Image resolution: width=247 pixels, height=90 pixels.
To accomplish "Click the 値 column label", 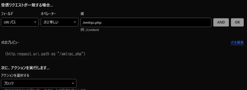I will (x=82, y=13).
